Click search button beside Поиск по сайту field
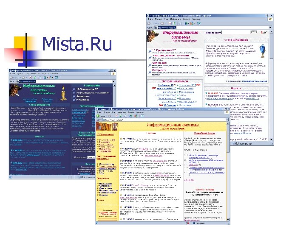This screenshot has width=306, height=229. [254, 32]
